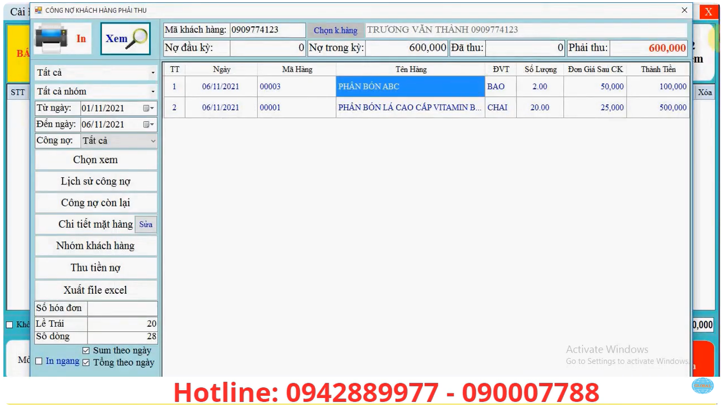
Task: Click the BAO unit cell
Action: tap(502, 87)
